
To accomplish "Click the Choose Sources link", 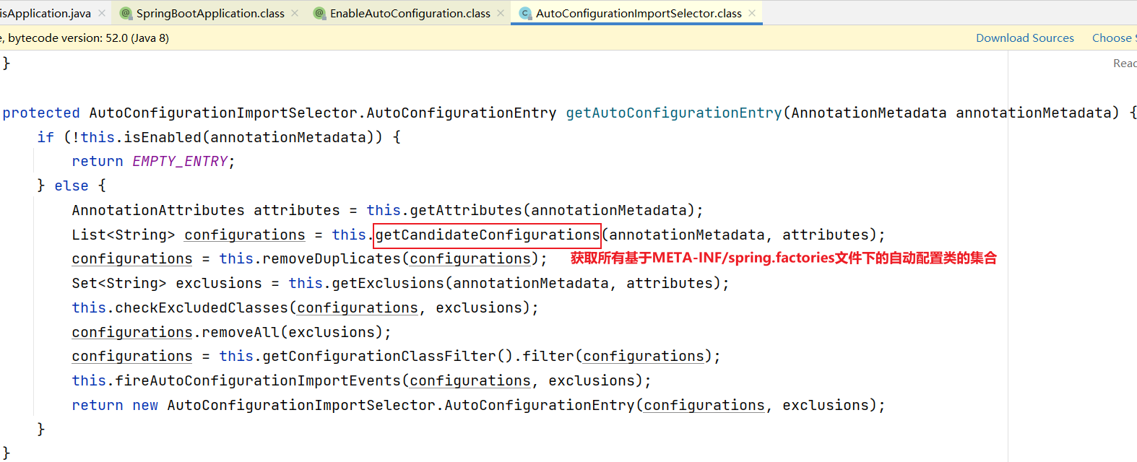I will (x=1114, y=38).
